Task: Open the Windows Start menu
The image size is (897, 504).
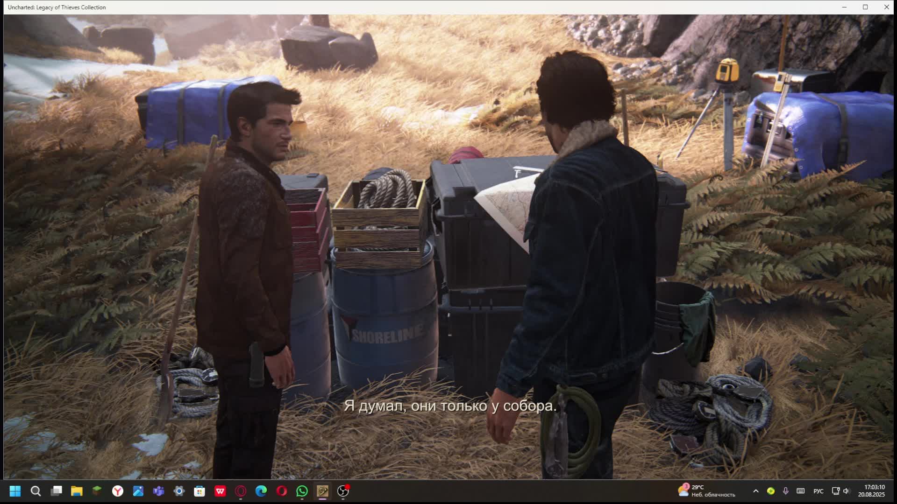Action: pyautogui.click(x=15, y=491)
